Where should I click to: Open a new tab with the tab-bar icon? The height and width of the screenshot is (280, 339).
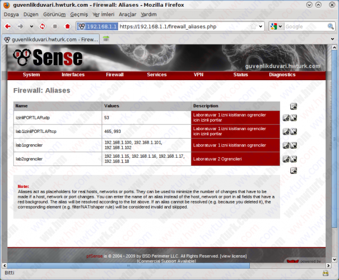[x=106, y=39]
